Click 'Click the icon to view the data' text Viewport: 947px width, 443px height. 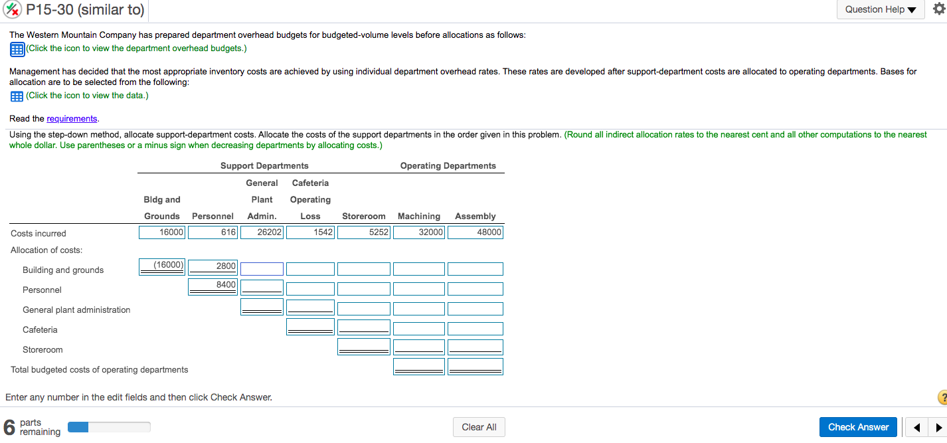(x=87, y=96)
